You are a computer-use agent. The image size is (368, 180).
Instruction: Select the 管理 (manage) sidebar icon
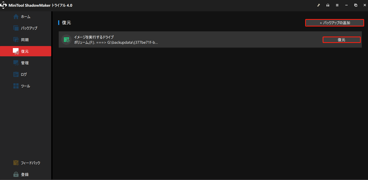(15, 62)
